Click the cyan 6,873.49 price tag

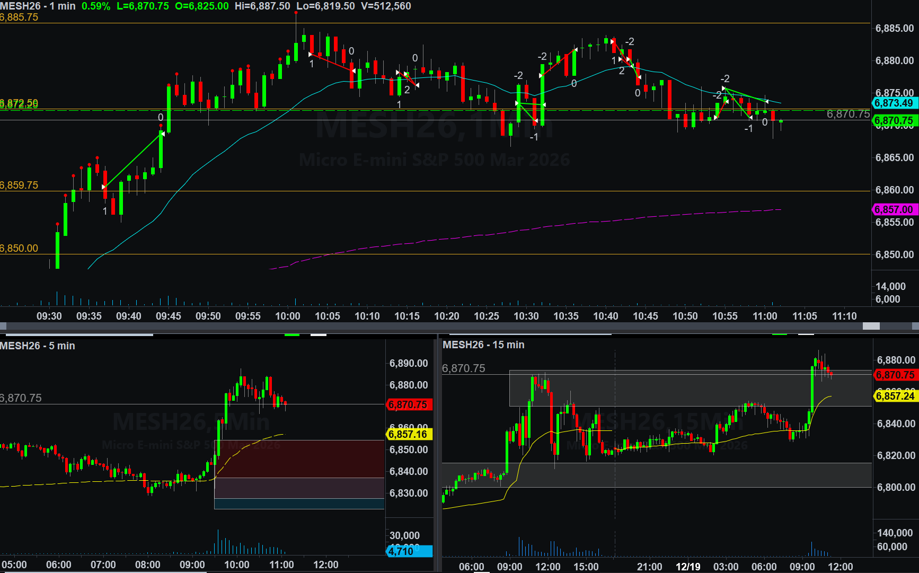tap(894, 103)
